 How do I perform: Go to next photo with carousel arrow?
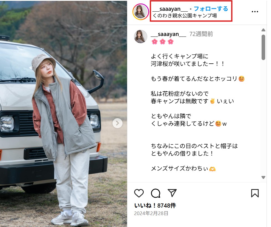pyautogui.click(x=117, y=123)
